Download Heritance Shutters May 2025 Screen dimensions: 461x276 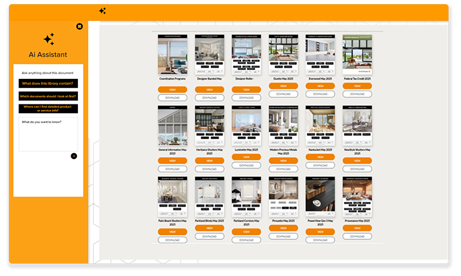click(x=209, y=169)
